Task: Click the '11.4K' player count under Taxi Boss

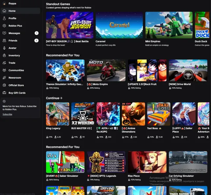Action: pos(161,137)
